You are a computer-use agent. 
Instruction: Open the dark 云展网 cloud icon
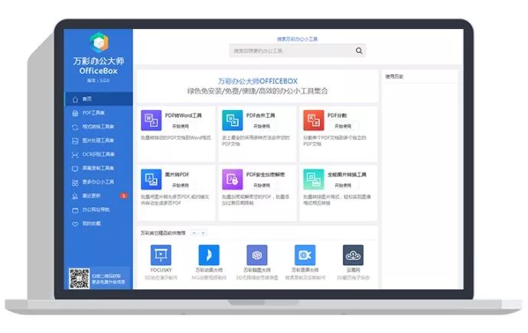pos(353,255)
